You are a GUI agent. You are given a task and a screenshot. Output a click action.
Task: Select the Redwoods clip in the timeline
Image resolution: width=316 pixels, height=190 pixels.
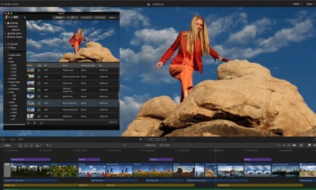point(31,170)
